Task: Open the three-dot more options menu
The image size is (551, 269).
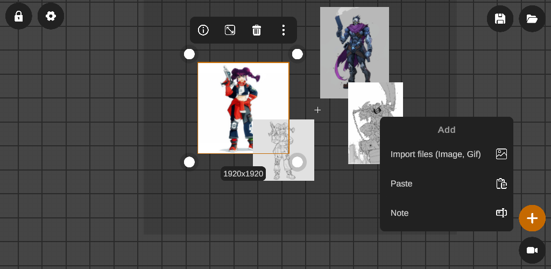Action: coord(283,30)
